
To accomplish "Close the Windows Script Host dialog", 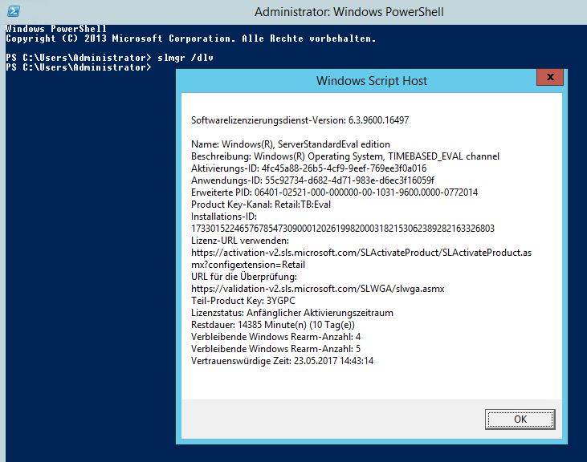I will (x=550, y=77).
